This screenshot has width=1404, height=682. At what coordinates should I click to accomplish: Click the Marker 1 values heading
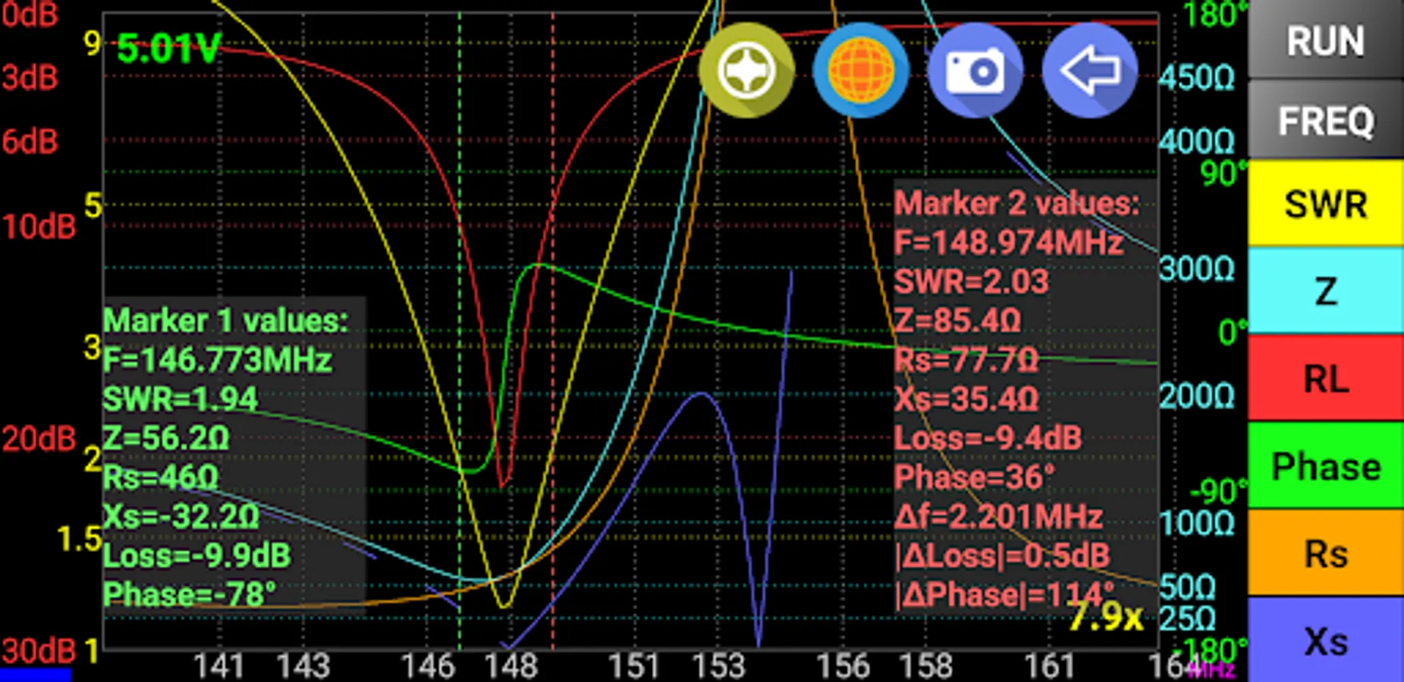tap(225, 321)
